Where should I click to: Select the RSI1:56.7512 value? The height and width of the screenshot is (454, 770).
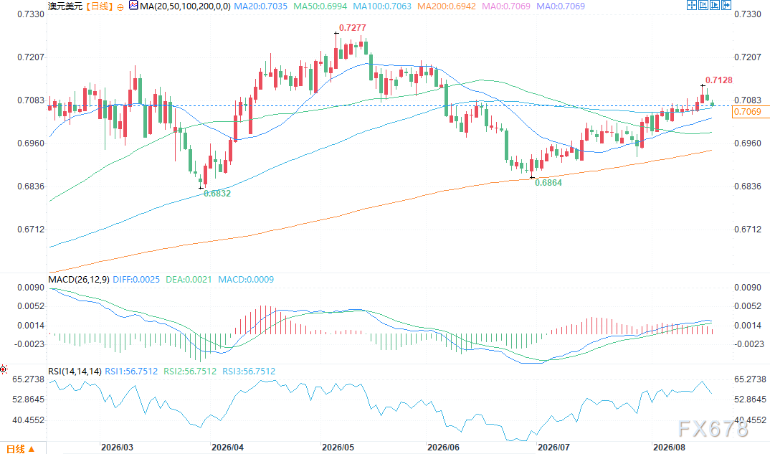[x=131, y=372]
